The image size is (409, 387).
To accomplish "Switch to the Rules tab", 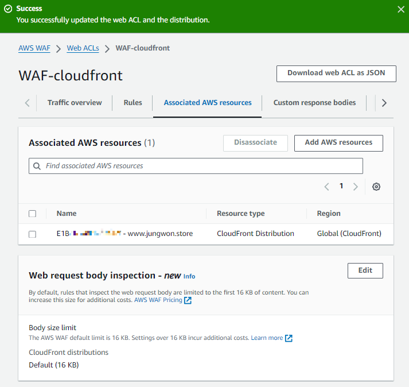I will pos(133,103).
